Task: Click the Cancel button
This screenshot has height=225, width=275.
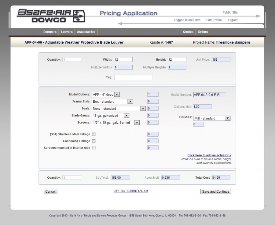Action: tap(50, 191)
